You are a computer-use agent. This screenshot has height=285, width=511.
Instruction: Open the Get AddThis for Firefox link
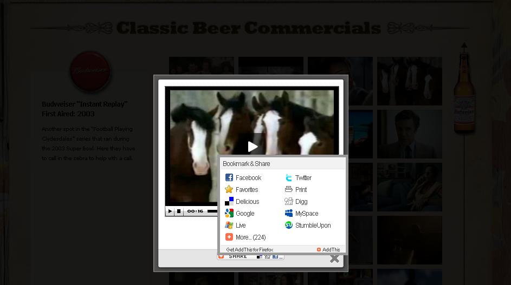pos(250,249)
